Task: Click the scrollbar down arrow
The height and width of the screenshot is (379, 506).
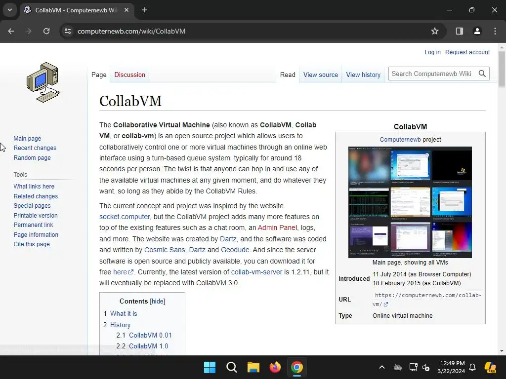Action: [502, 351]
